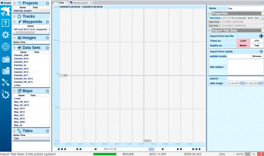
Task: Set Depths as Feet
Action: click(257, 45)
